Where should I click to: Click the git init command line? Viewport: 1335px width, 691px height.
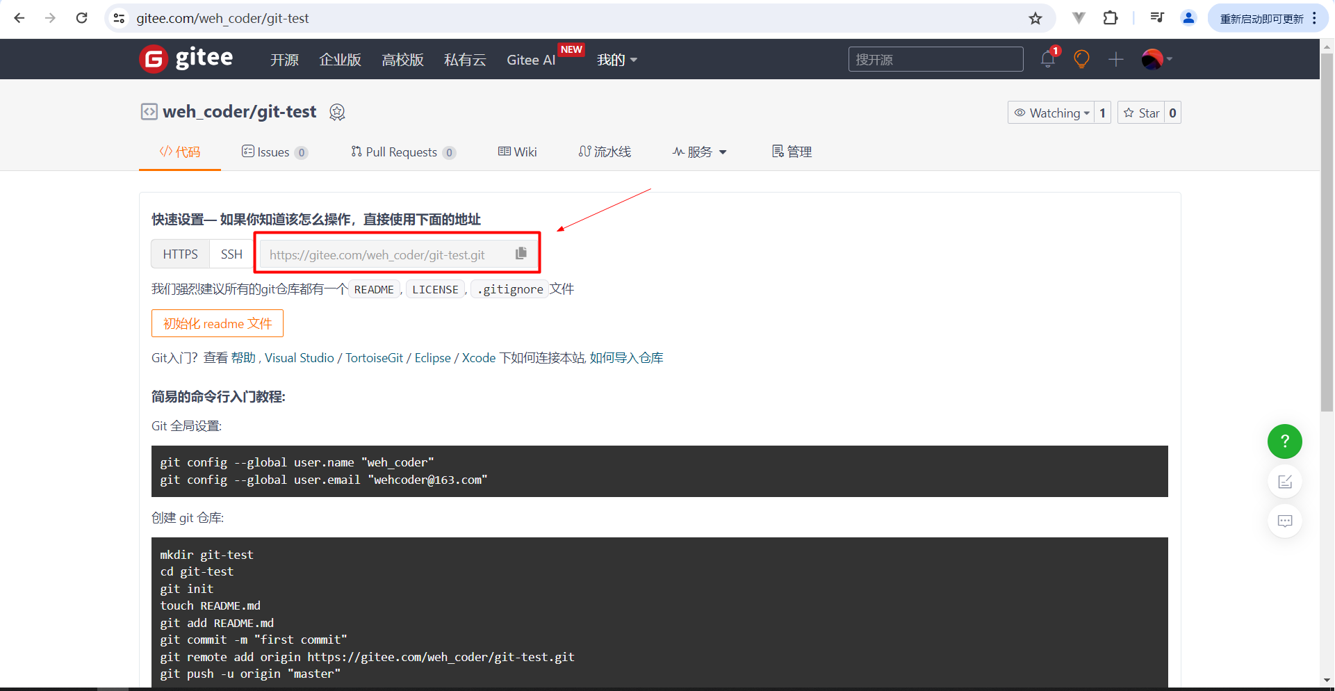click(x=186, y=589)
